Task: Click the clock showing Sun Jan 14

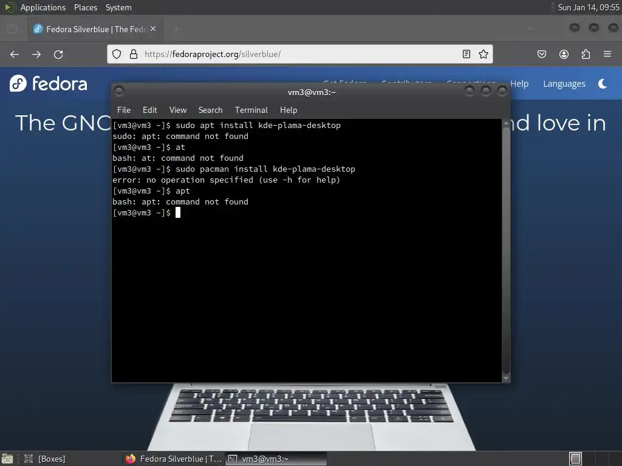Action: click(589, 7)
